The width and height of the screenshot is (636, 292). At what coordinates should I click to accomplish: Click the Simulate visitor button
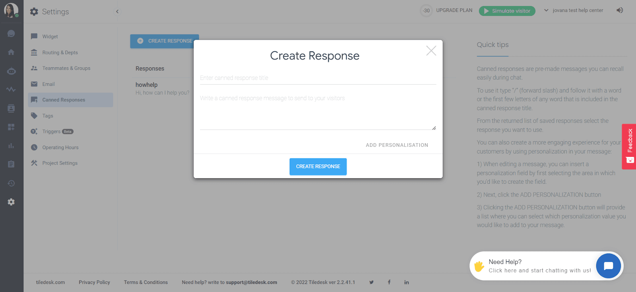pyautogui.click(x=507, y=11)
